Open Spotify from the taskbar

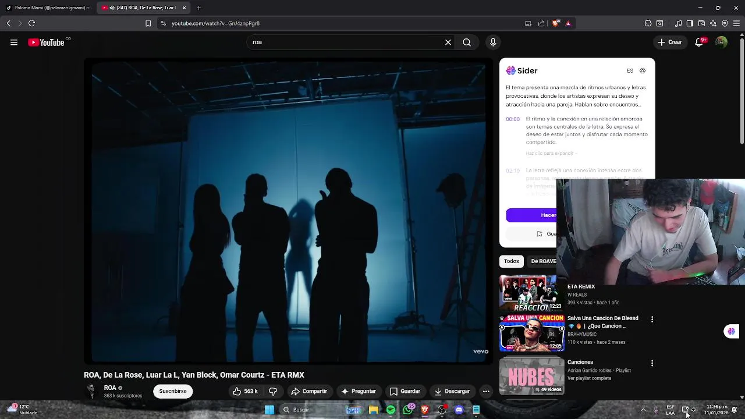point(391,410)
